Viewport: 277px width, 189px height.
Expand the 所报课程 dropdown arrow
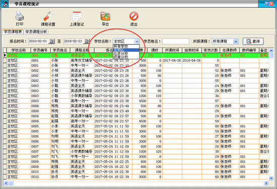pyautogui.click(x=236, y=41)
